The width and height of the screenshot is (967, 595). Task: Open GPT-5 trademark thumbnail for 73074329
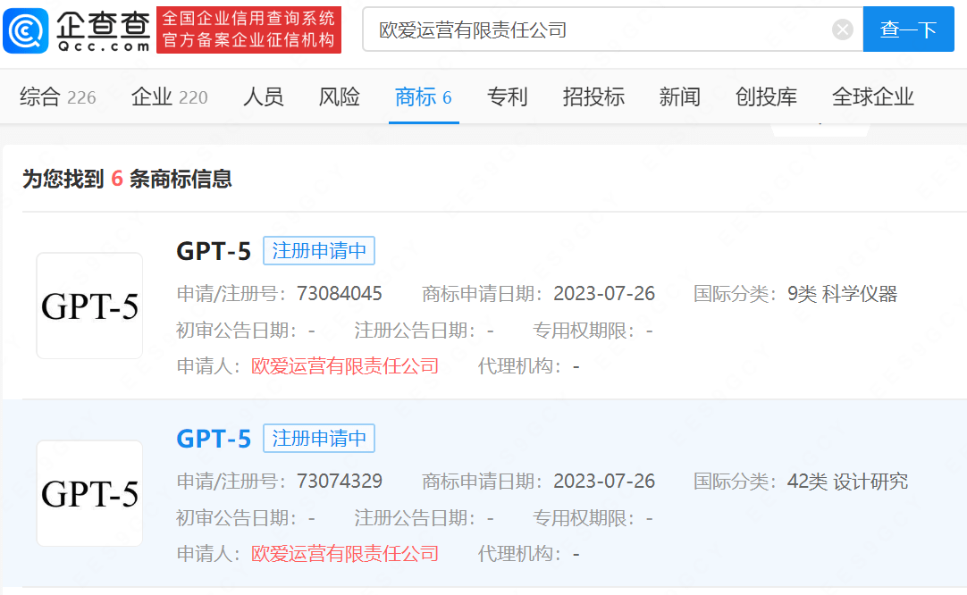(x=89, y=493)
